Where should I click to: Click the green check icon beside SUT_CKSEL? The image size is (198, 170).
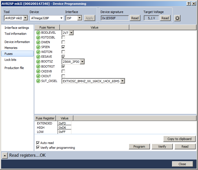(38, 81)
